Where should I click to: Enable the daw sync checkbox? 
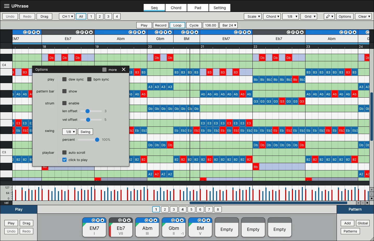[64, 79]
